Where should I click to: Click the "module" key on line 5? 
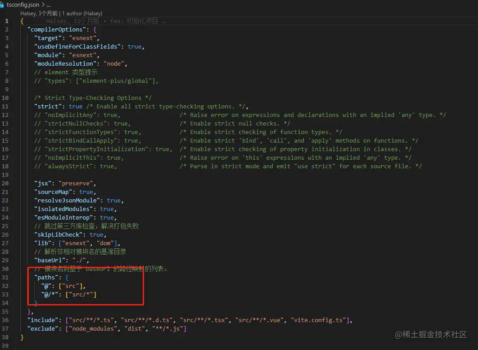pyautogui.click(x=48, y=55)
